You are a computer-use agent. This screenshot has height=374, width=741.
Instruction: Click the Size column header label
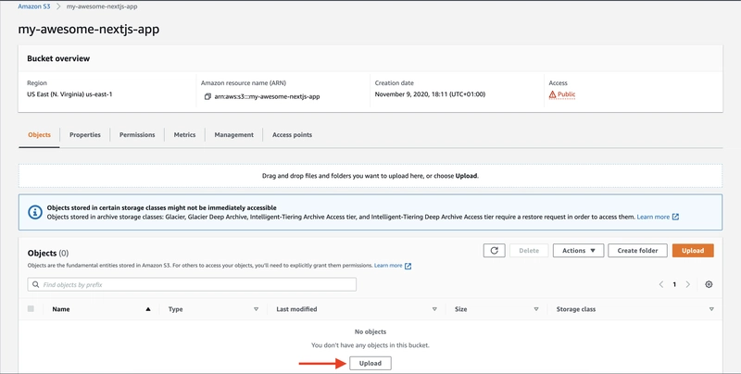pyautogui.click(x=460, y=309)
